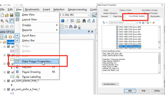
Task: Click the Save floppy disk icon
Action: coord(11,15)
